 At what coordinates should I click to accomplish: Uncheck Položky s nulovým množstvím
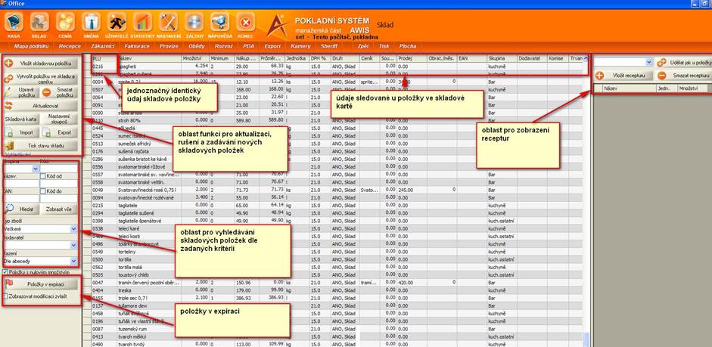(5, 272)
